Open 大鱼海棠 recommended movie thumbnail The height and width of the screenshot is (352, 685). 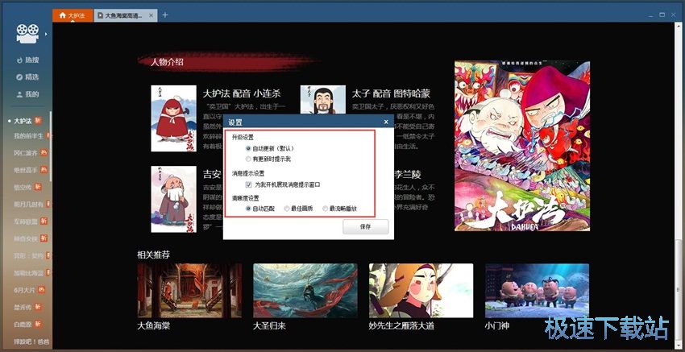[x=189, y=291]
